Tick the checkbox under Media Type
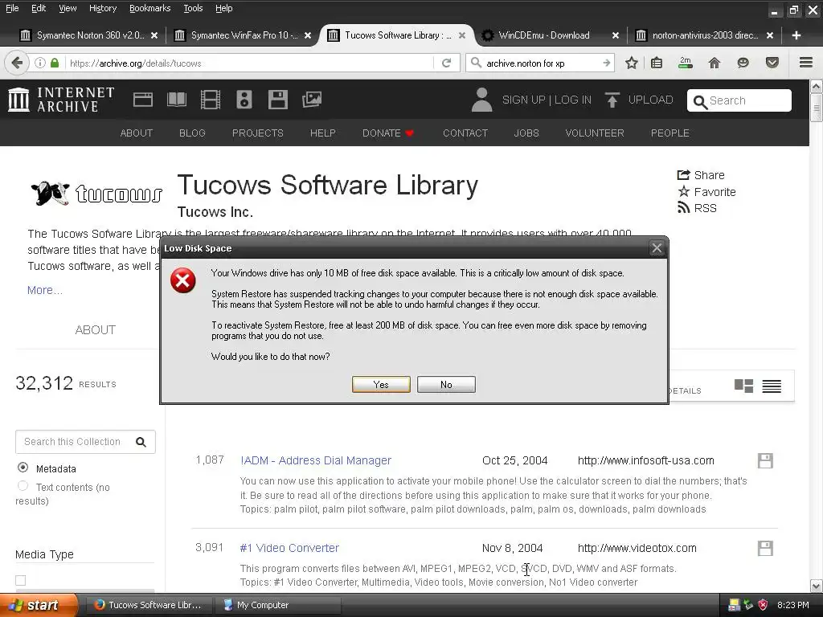This screenshot has height=617, width=823. (x=20, y=580)
